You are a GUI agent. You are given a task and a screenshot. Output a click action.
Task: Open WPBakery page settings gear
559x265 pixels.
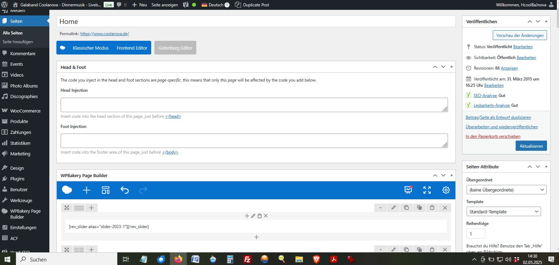[446, 190]
